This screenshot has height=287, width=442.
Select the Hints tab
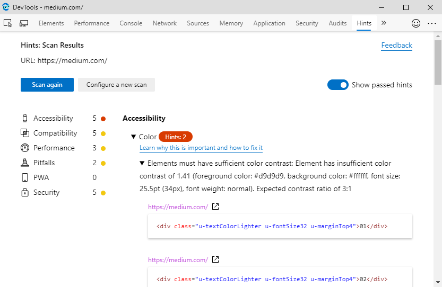click(x=364, y=23)
